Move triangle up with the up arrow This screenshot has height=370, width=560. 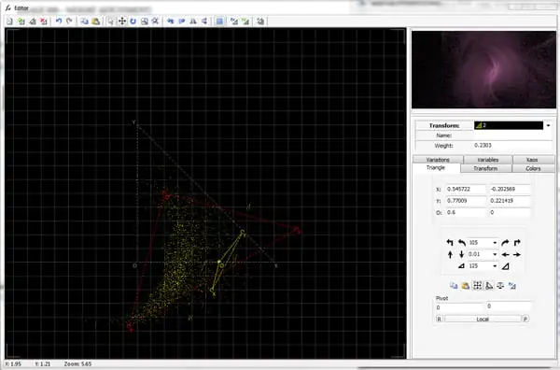click(450, 254)
